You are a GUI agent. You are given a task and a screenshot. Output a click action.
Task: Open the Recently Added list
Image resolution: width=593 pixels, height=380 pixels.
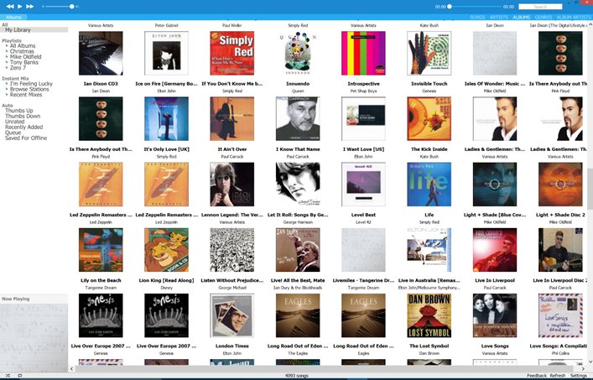pyautogui.click(x=23, y=128)
